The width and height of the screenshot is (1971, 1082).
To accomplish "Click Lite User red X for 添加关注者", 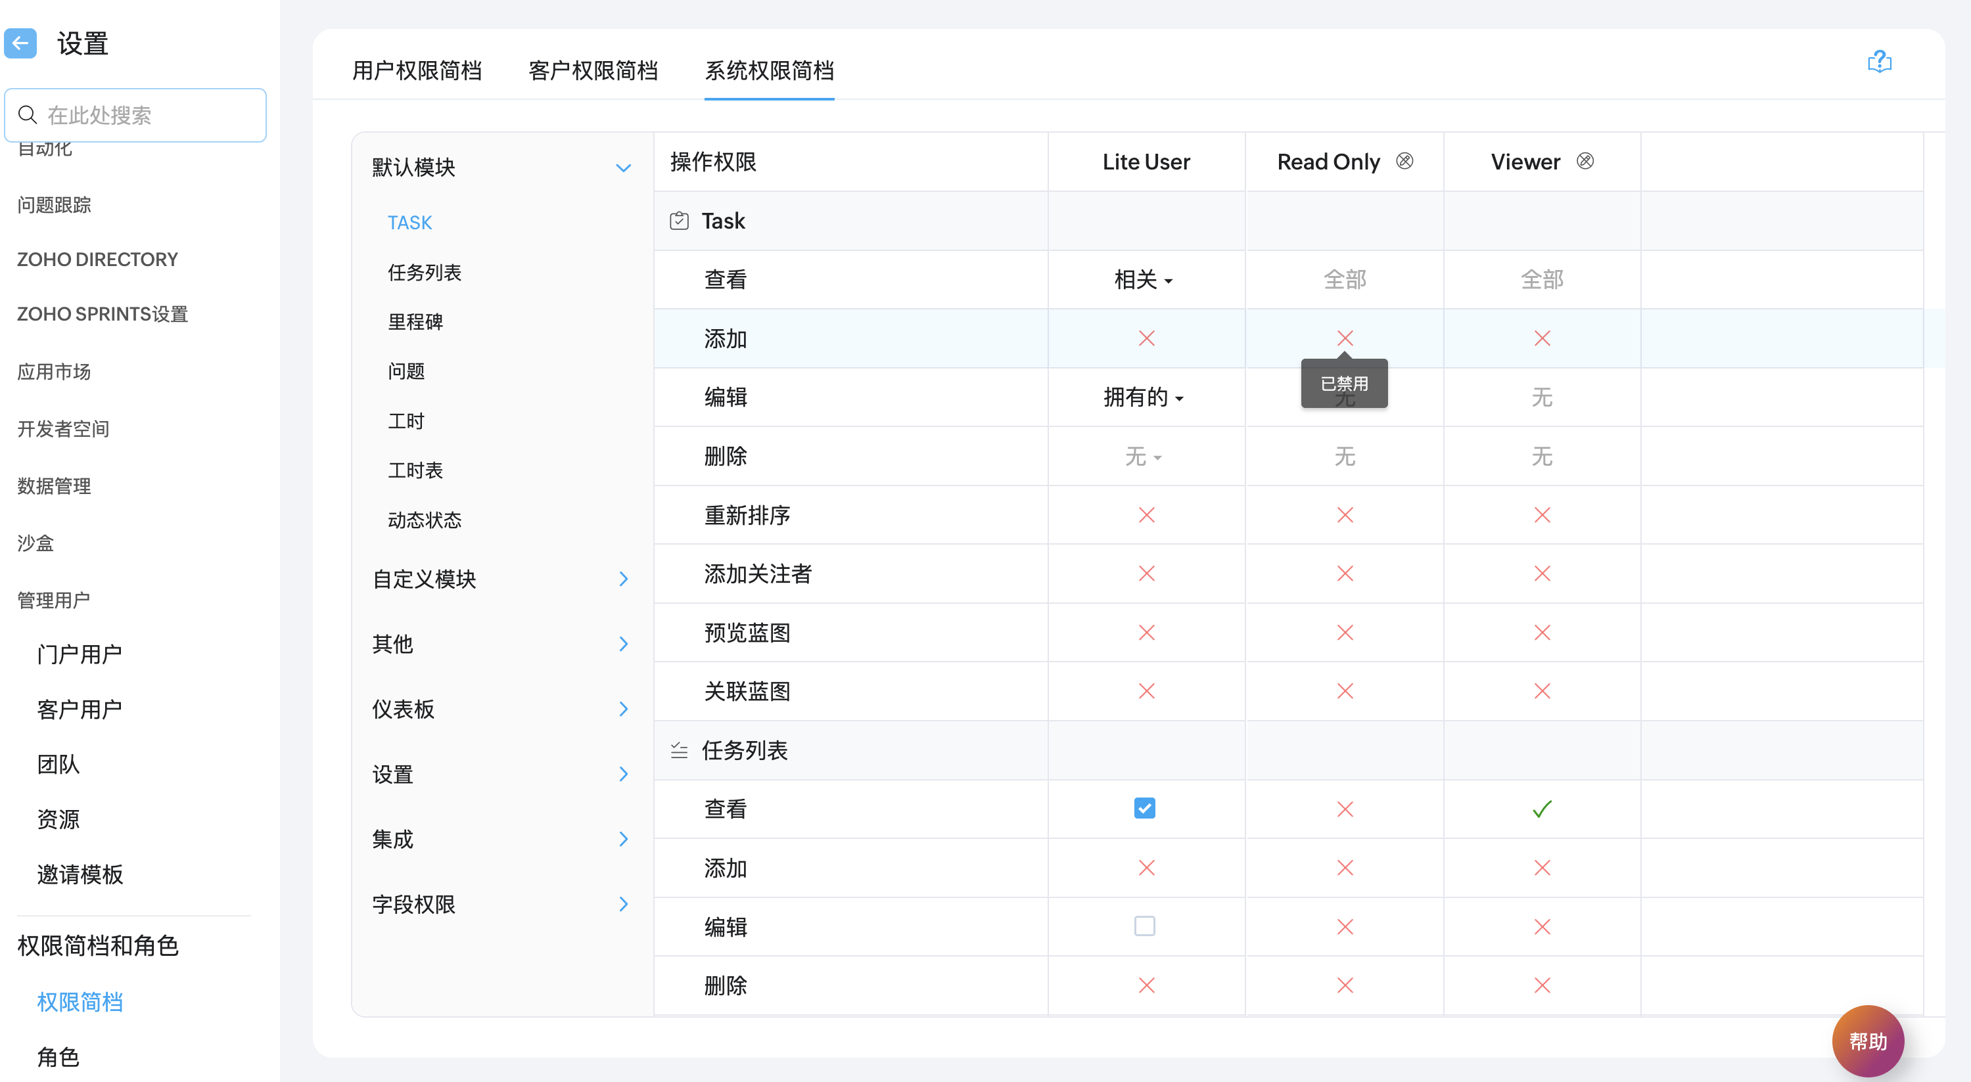I will tap(1146, 574).
